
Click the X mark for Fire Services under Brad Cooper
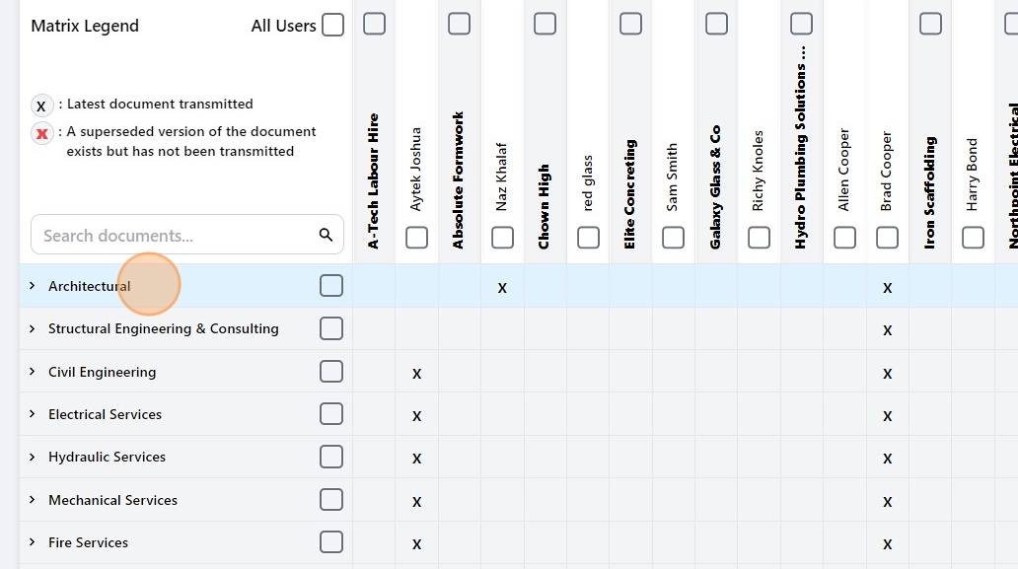pyautogui.click(x=887, y=544)
